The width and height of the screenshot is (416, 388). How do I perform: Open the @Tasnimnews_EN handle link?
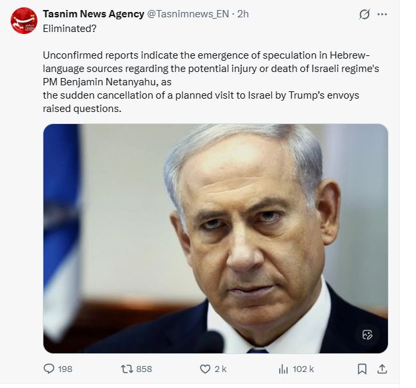188,14
